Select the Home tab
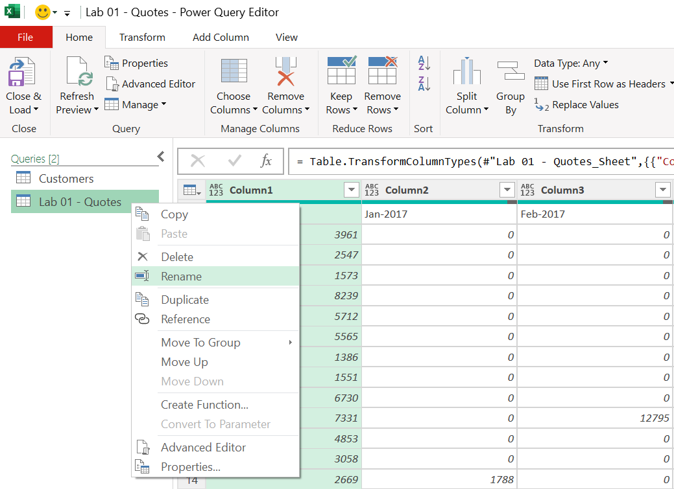674x489 pixels. coord(79,38)
